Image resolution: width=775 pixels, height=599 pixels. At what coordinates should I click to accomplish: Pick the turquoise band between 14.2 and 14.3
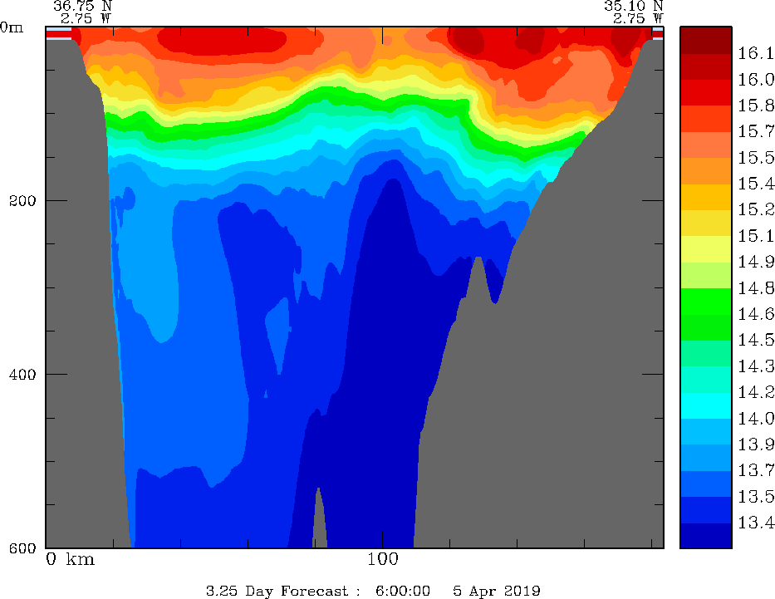pyautogui.click(x=706, y=380)
